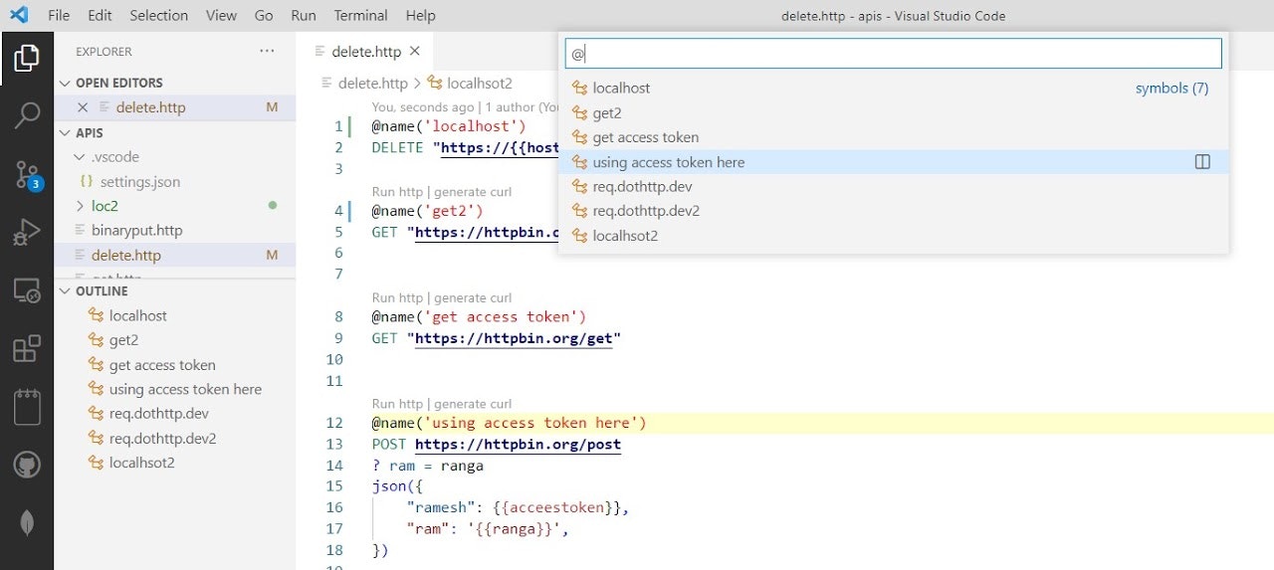Generate curl above 'using access token here' request
Screen dimensions: 1274x570
(473, 404)
